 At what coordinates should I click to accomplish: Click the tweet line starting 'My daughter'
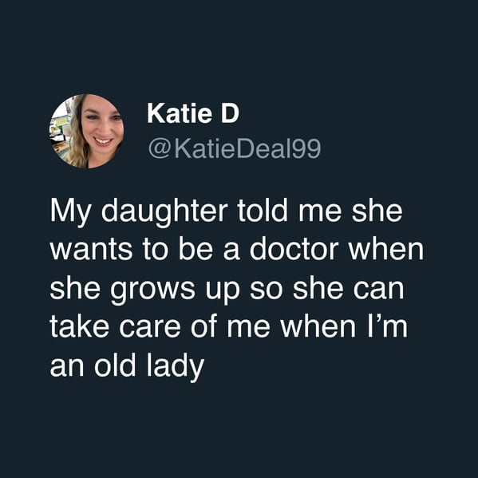click(226, 213)
